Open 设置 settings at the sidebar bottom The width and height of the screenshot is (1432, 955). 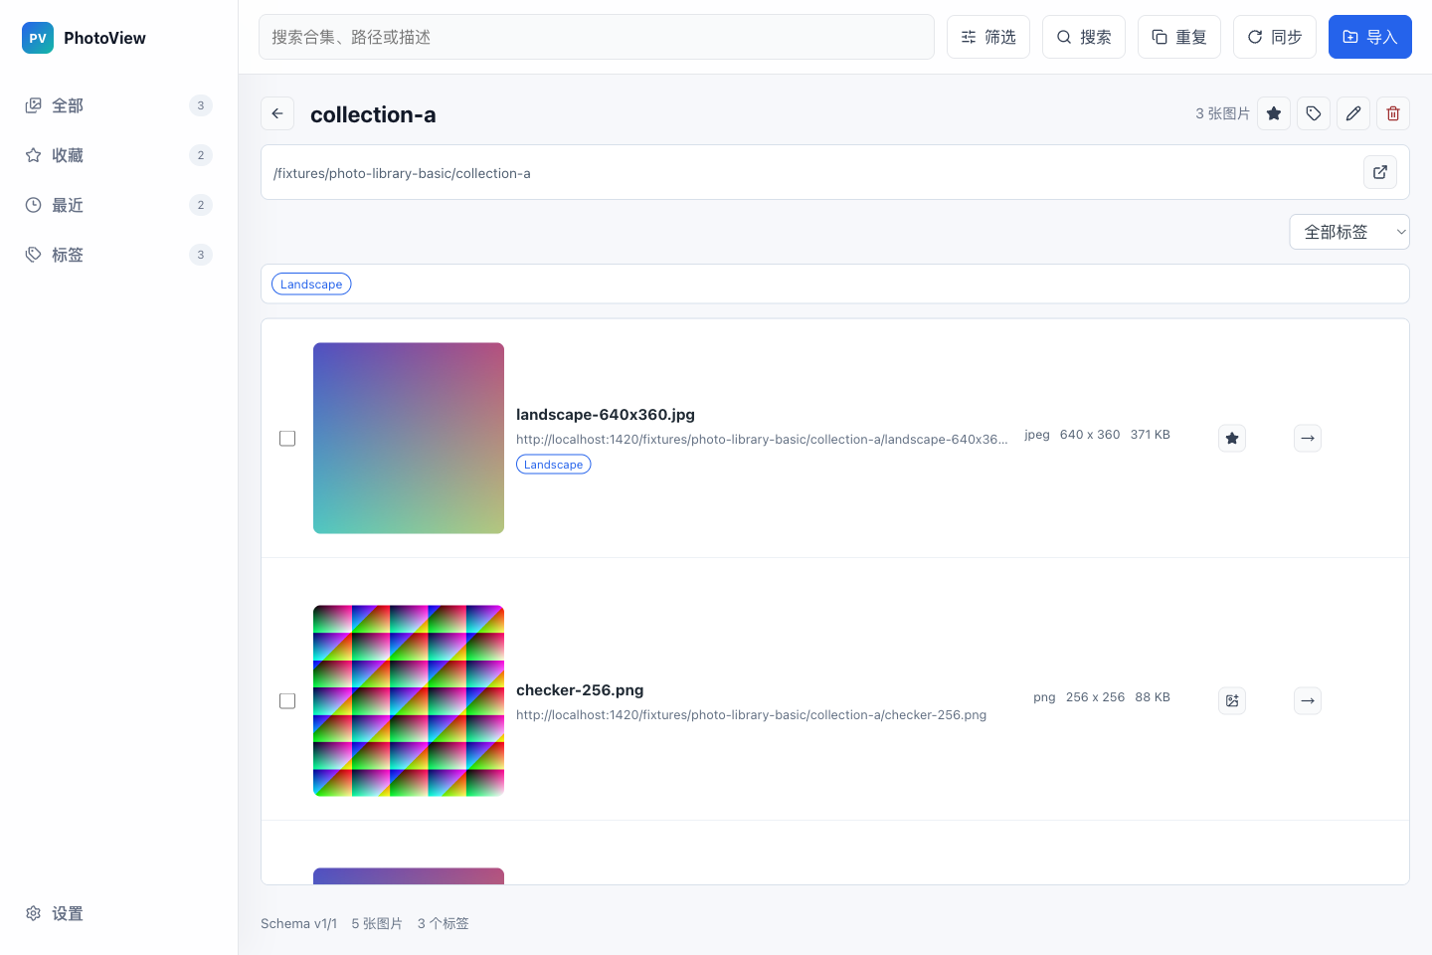click(x=118, y=913)
